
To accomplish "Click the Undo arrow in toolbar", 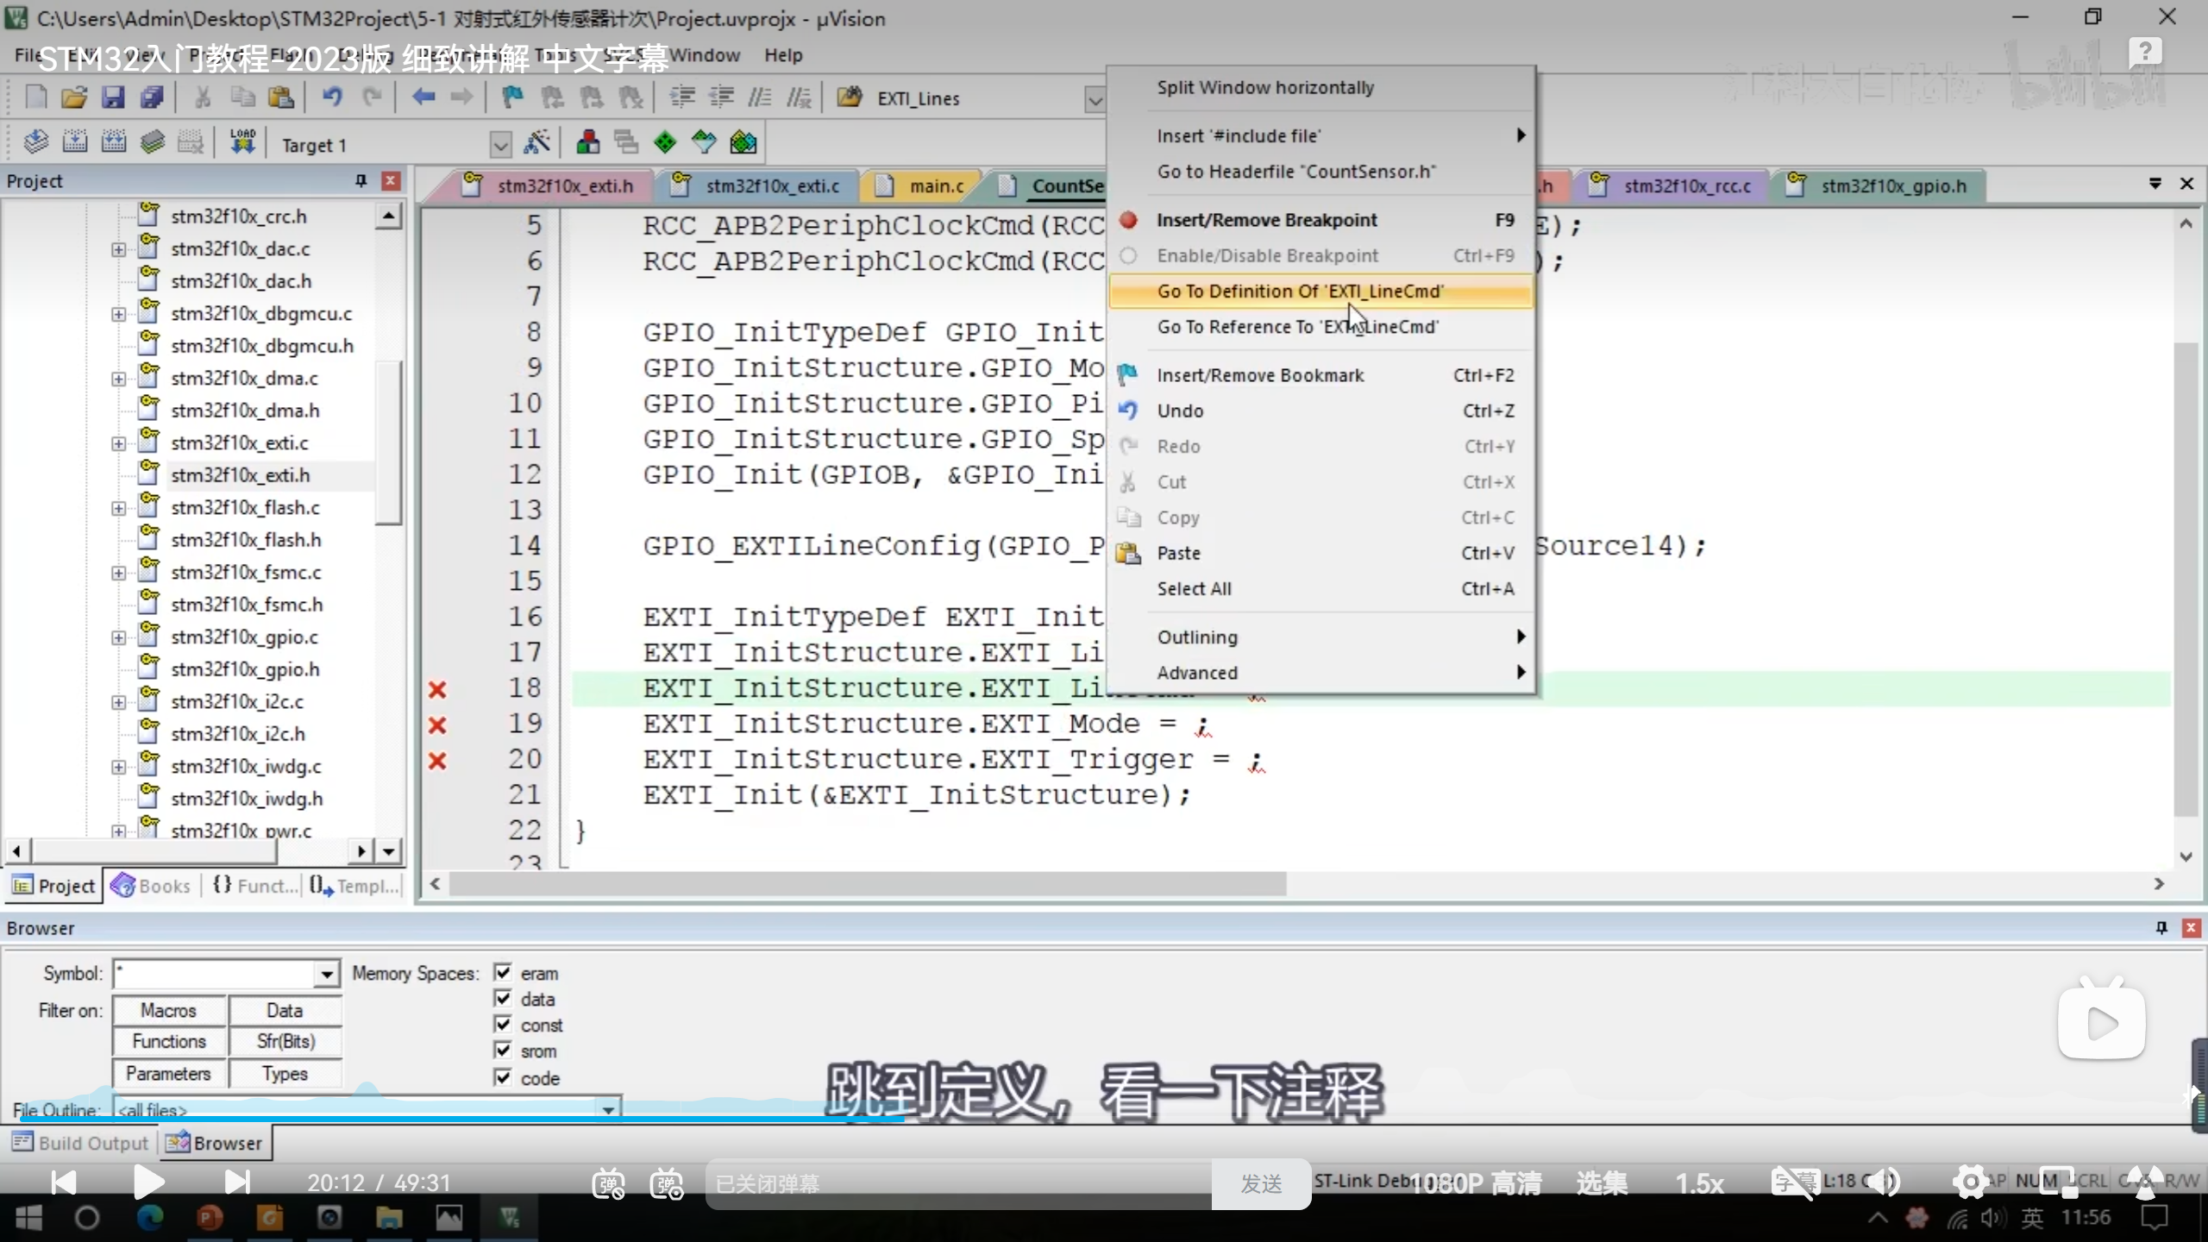I will click(x=332, y=97).
